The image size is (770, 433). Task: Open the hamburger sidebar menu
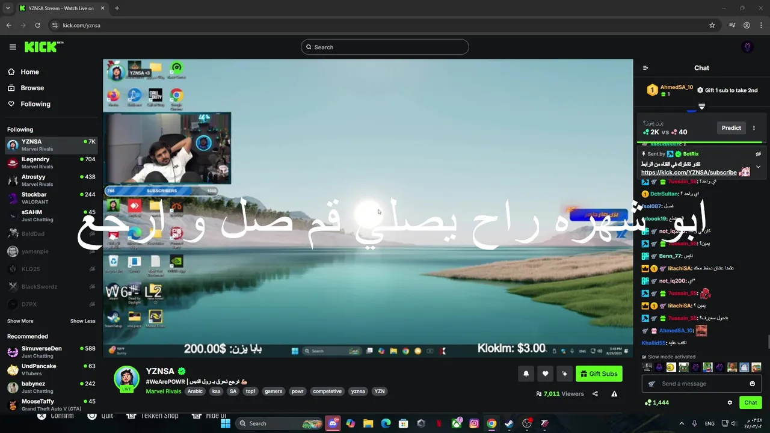[x=13, y=47]
